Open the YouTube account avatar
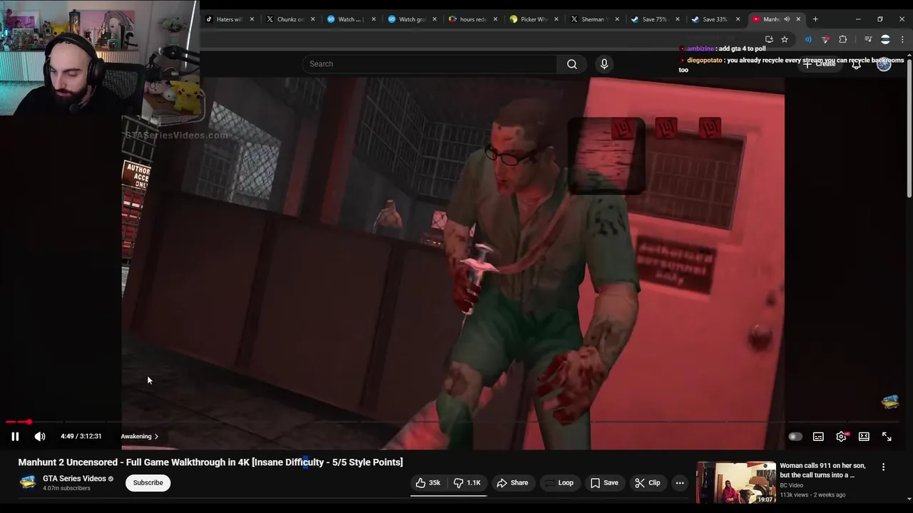The height and width of the screenshot is (513, 913). 884,64
